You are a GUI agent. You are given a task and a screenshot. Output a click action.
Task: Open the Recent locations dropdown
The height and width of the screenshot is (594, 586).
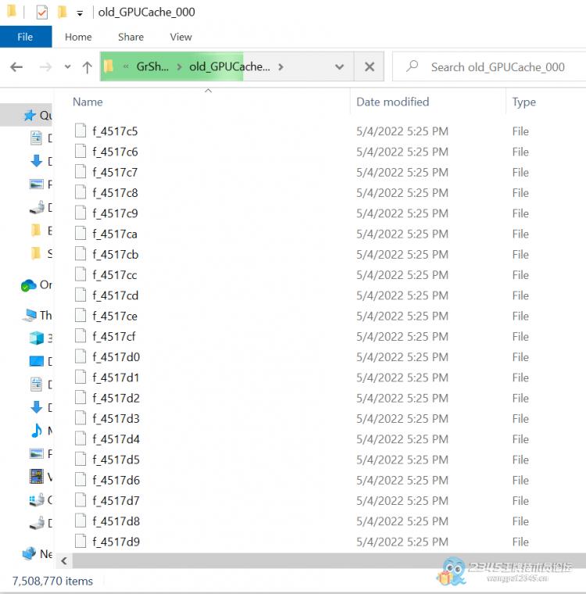pos(67,67)
